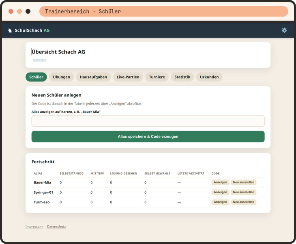Show the code for Bauer-Mia

(x=220, y=182)
